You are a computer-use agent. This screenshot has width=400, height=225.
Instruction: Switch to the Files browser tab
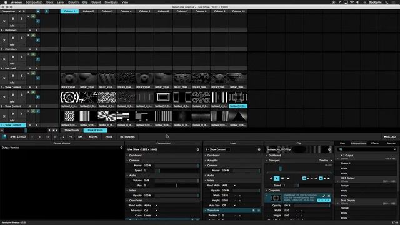click(x=342, y=143)
